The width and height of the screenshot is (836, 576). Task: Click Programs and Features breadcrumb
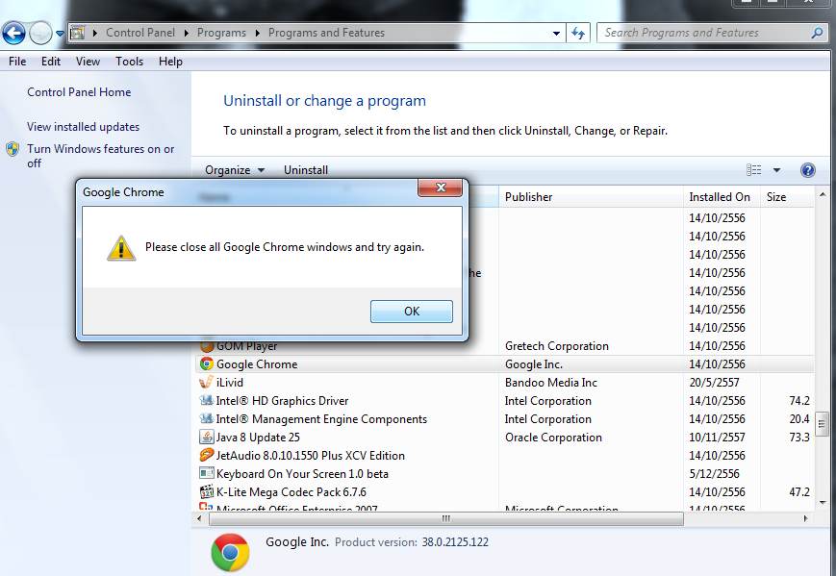[326, 33]
